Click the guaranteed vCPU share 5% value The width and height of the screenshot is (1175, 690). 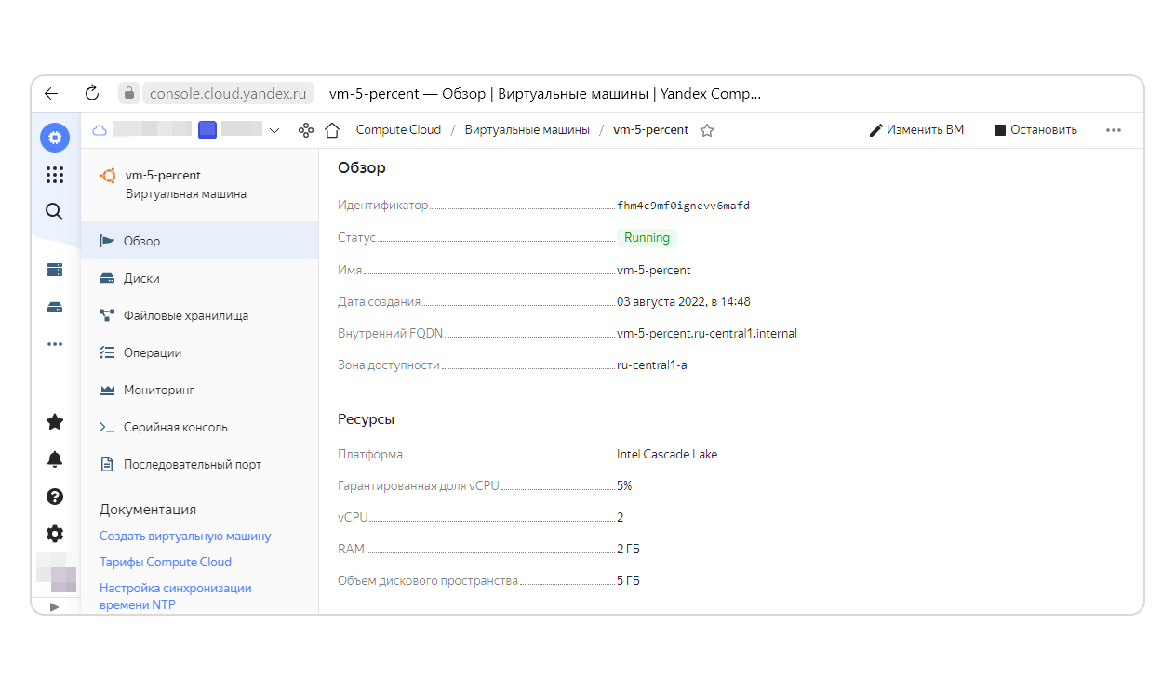click(x=624, y=485)
